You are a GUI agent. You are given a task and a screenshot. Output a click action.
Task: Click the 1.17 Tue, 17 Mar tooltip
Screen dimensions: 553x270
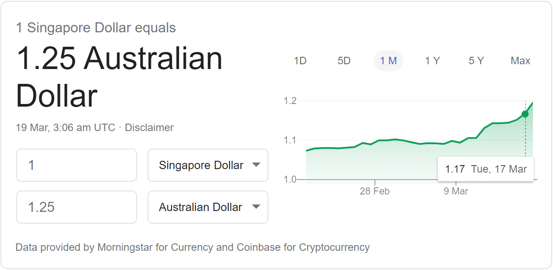486,169
